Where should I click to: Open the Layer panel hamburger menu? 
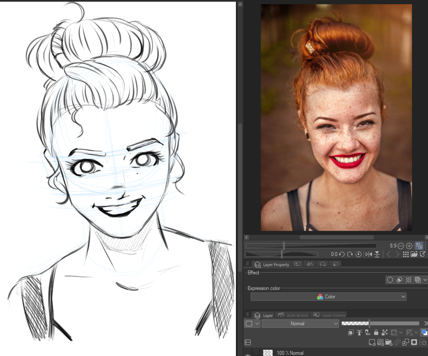pos(248,315)
